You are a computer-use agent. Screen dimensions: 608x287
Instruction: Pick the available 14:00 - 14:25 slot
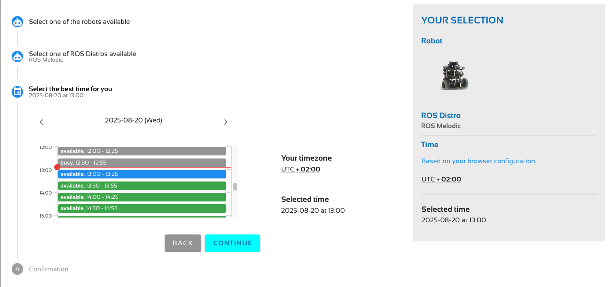tap(142, 197)
